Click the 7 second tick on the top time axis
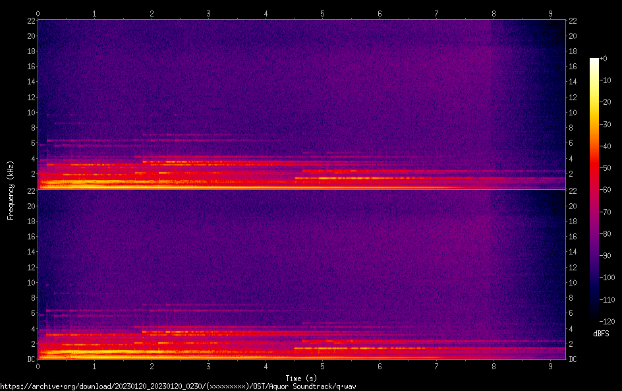 (x=437, y=13)
